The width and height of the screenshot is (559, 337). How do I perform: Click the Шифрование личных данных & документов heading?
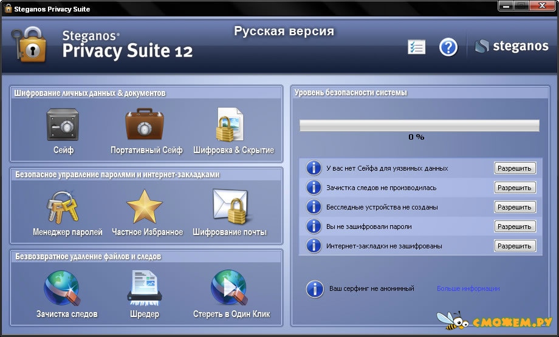tap(90, 94)
